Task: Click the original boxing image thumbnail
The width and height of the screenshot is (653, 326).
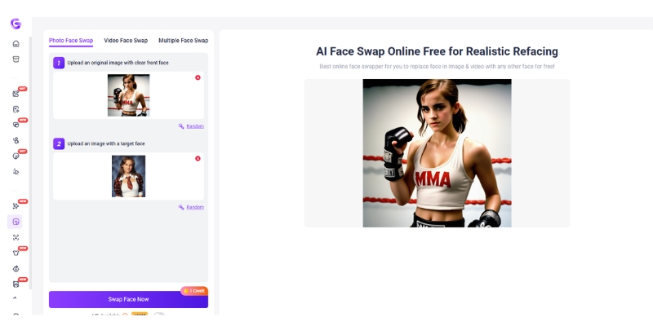Action: (129, 95)
